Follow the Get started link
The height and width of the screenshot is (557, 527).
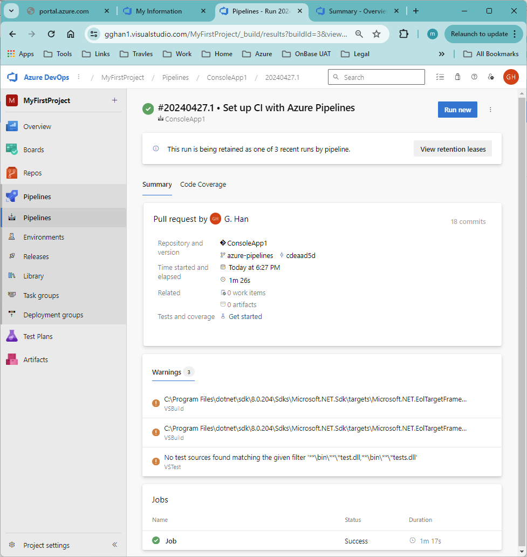(245, 316)
